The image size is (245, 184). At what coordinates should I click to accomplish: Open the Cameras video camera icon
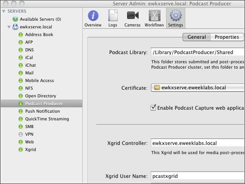click(x=132, y=15)
